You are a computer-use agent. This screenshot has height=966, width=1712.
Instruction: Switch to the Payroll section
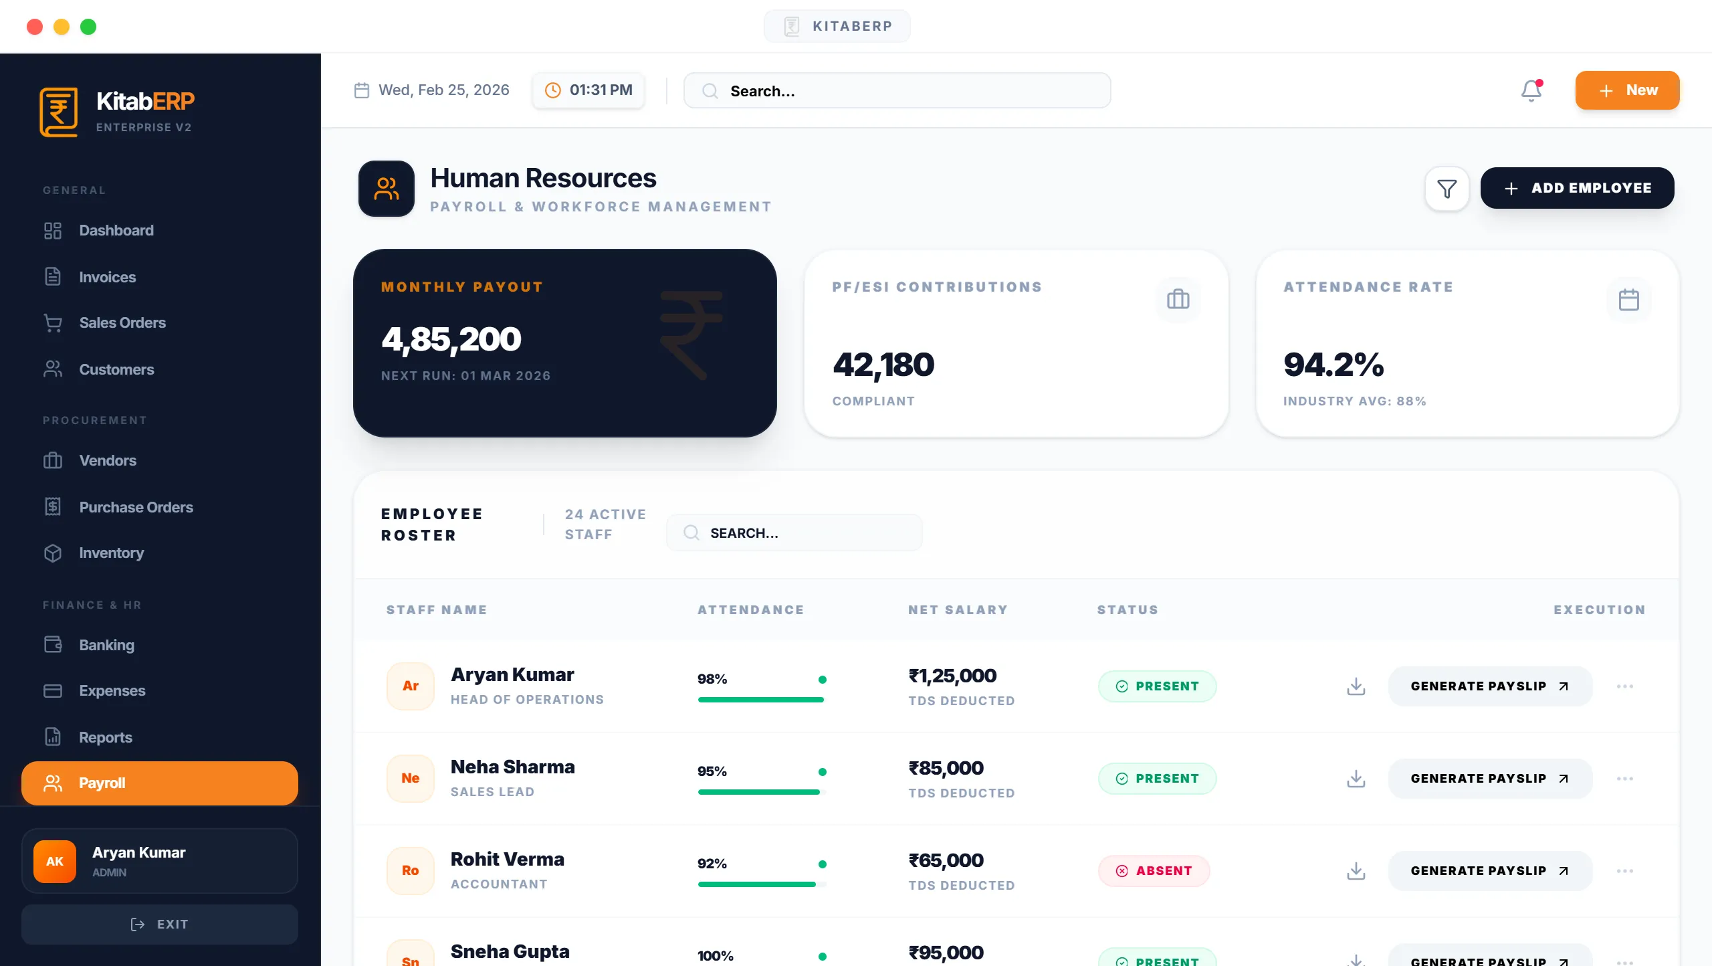point(102,783)
